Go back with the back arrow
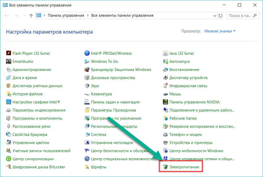The width and height of the screenshot is (263, 177). tap(7, 16)
